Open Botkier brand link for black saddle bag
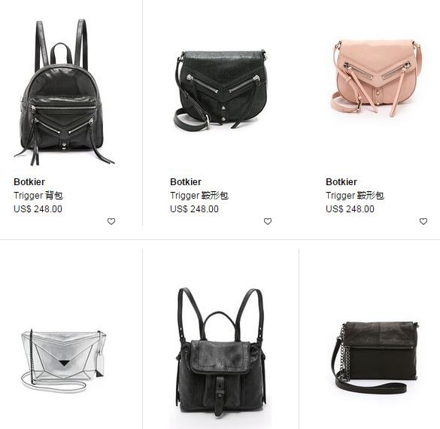The image size is (440, 429). coord(186,182)
